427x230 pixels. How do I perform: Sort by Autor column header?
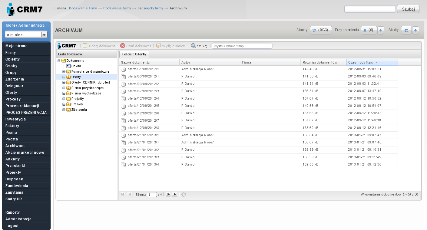(210, 62)
